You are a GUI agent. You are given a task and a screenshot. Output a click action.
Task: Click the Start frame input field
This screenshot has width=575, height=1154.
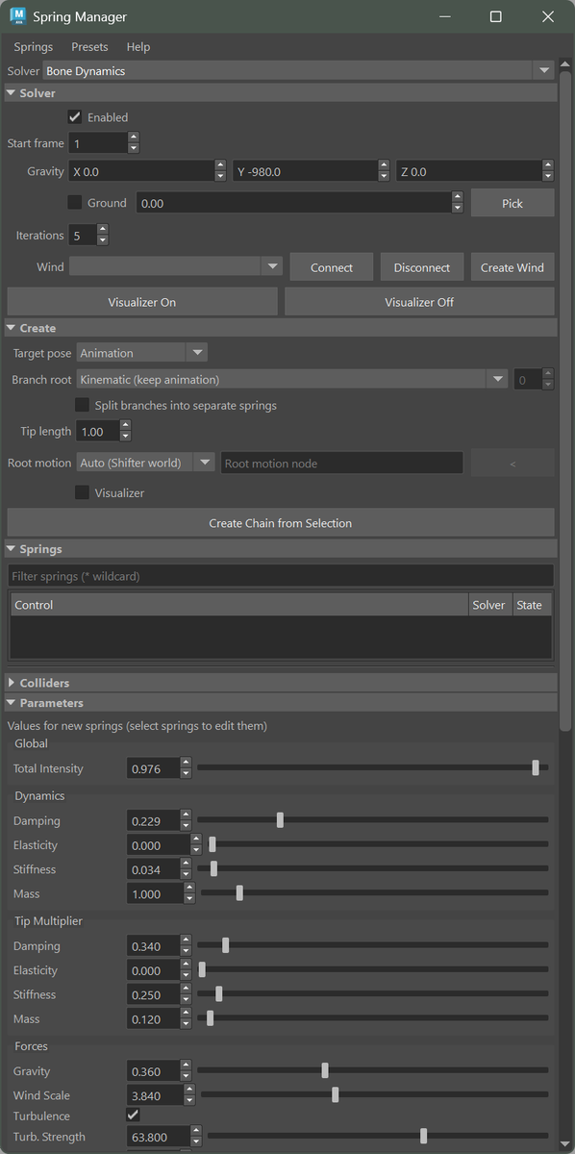[98, 143]
